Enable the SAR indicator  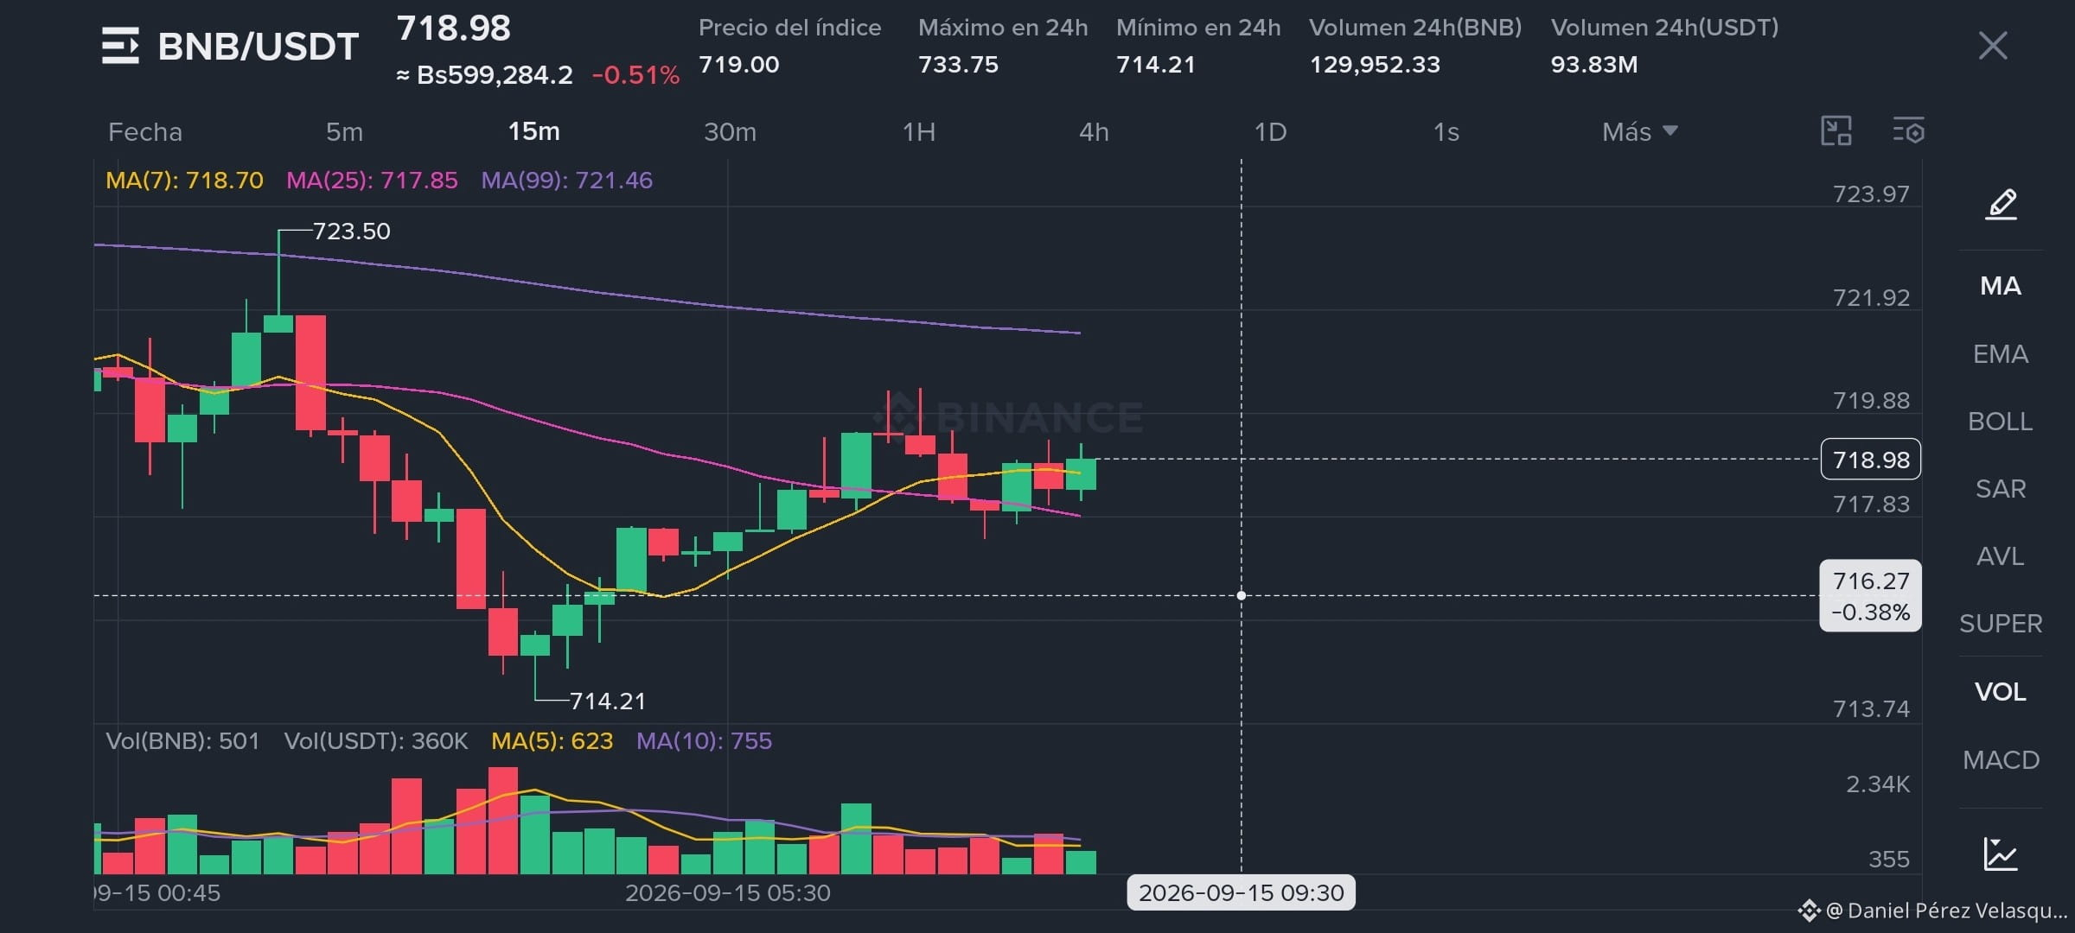(x=2001, y=489)
